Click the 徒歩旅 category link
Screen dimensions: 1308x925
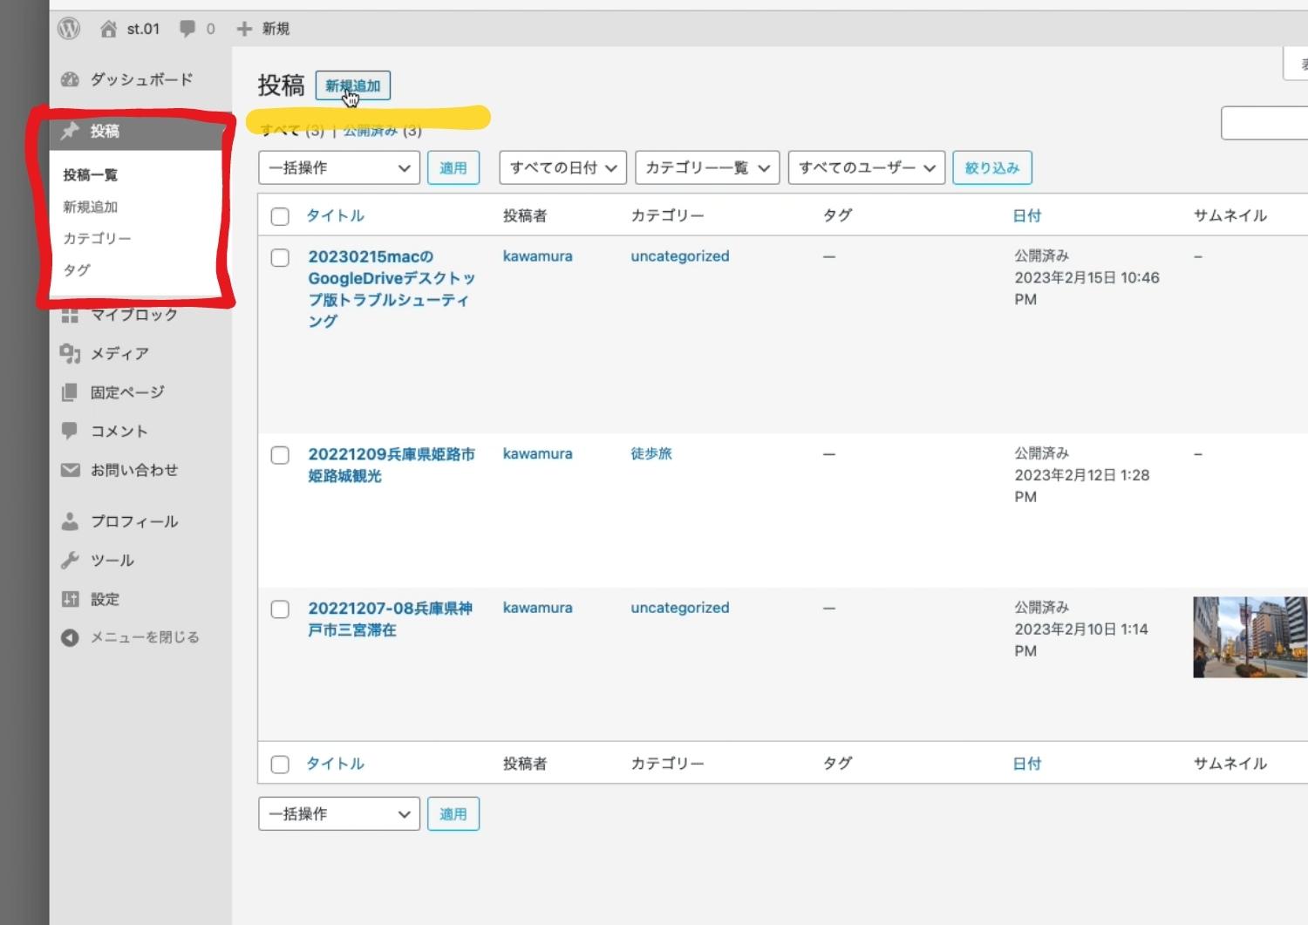pyautogui.click(x=651, y=453)
